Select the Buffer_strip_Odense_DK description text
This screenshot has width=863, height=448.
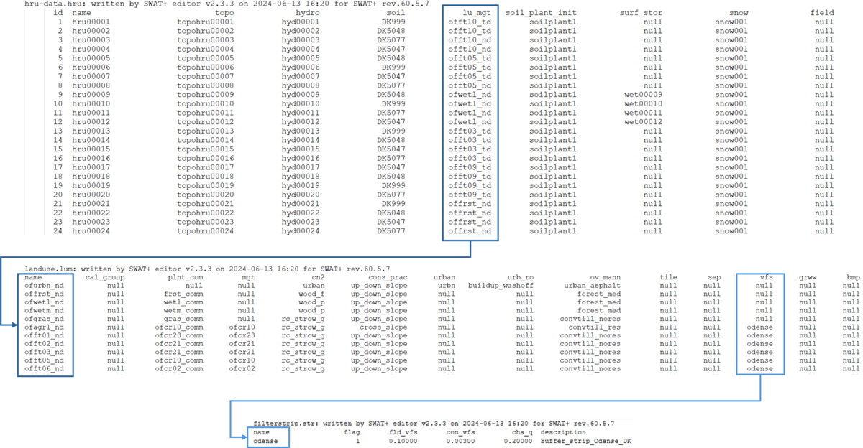pyautogui.click(x=585, y=441)
